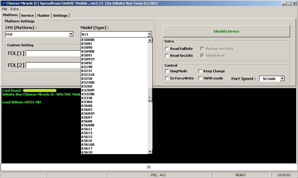The width and height of the screenshot is (298, 178).
Task: Enable the Read FullInfo checkbox
Action: [x=167, y=49]
